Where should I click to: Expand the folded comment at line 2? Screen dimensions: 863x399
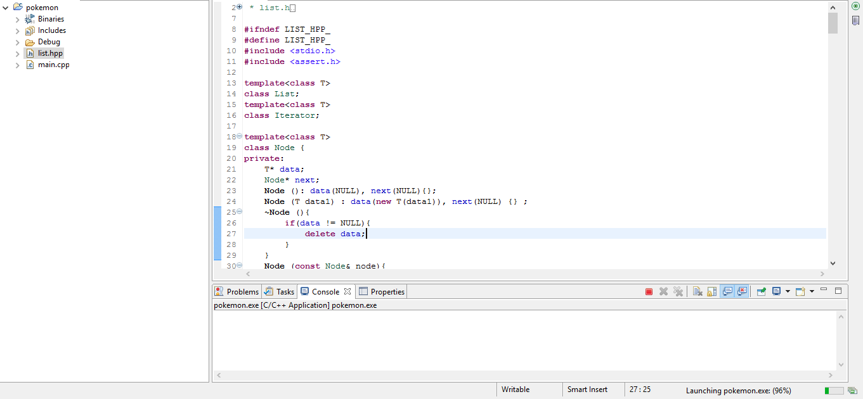pyautogui.click(x=239, y=7)
